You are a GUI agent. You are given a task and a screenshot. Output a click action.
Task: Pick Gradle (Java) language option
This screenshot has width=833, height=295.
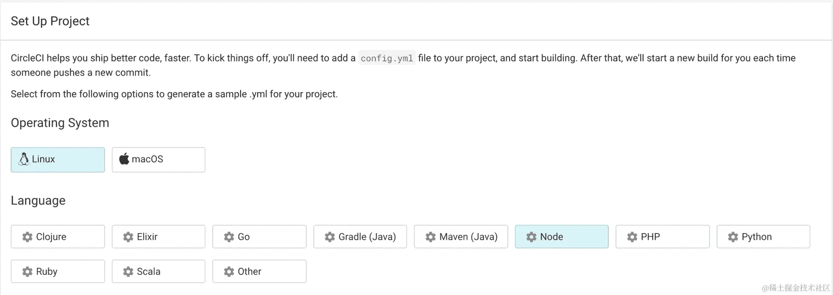[360, 237]
